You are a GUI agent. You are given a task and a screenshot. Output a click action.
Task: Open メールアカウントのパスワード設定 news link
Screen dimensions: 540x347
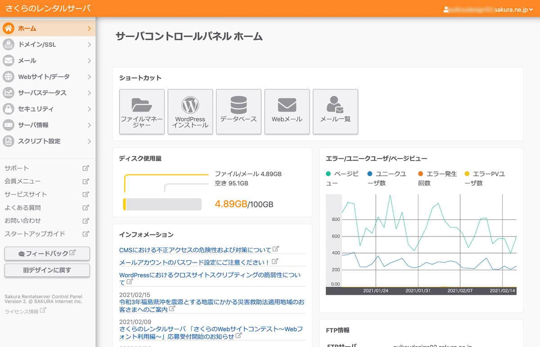click(x=194, y=262)
